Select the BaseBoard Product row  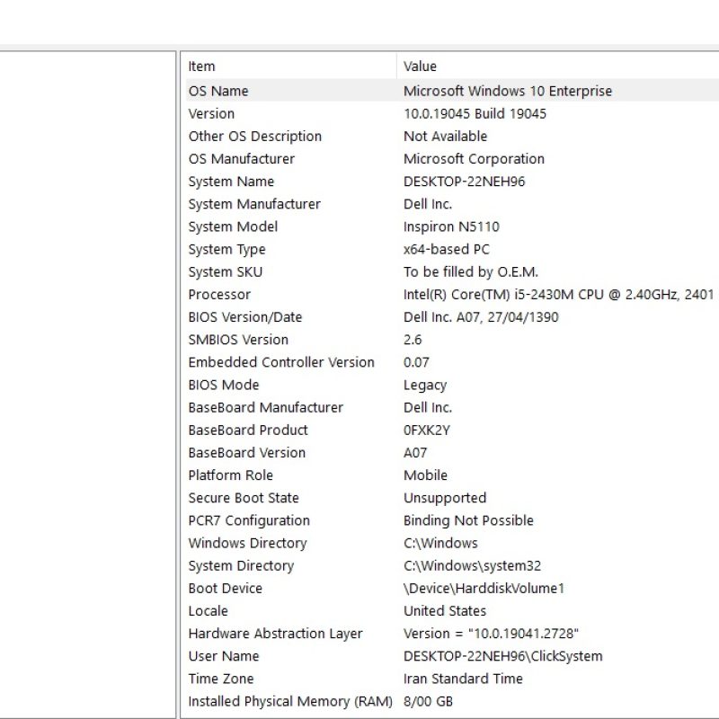(247, 430)
